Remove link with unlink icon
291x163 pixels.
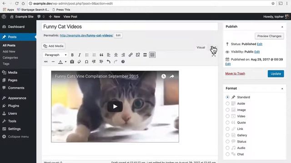[138, 55]
